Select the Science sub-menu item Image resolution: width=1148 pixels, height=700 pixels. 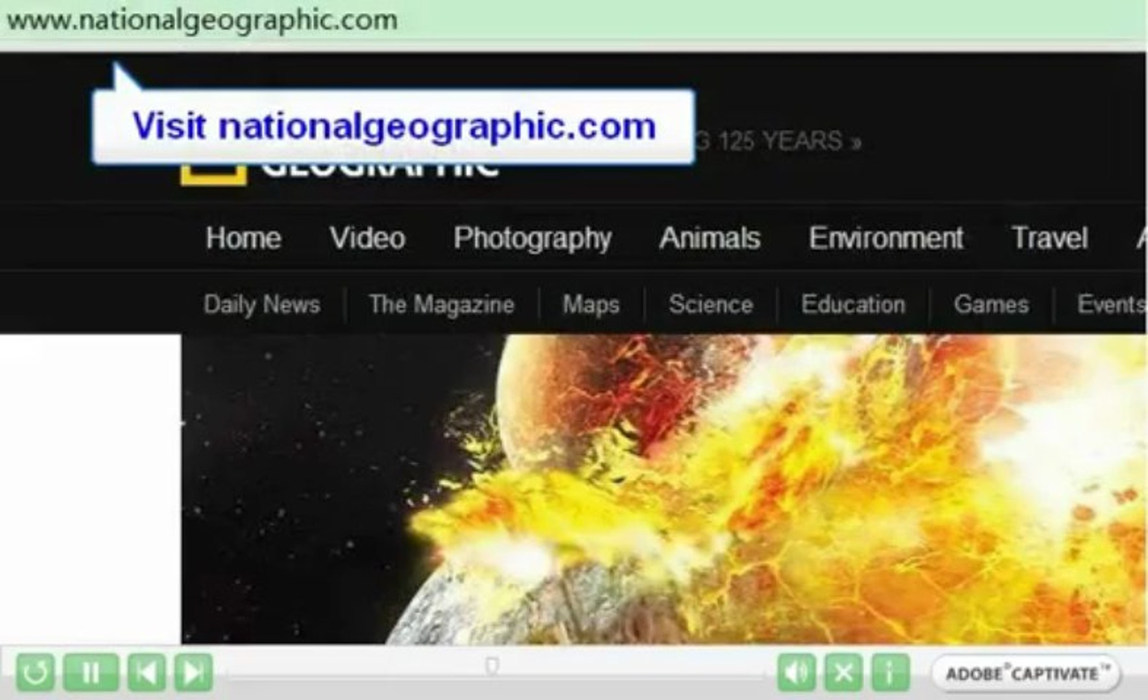click(710, 305)
